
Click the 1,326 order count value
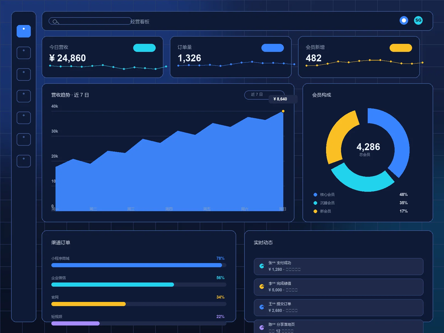(x=189, y=58)
